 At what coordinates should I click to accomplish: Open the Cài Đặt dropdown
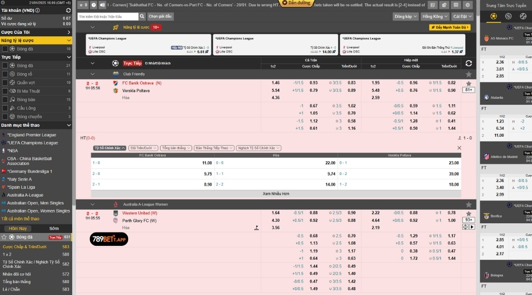tap(462, 16)
